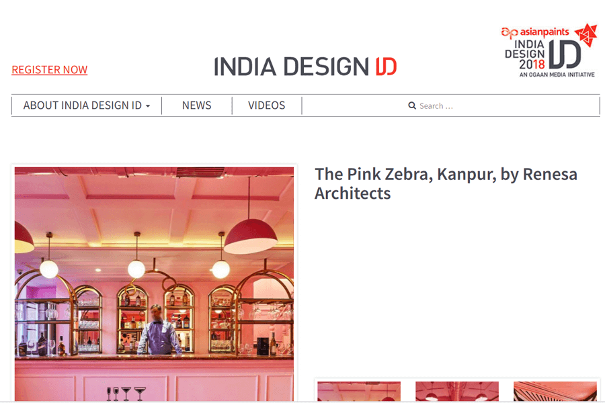Click the cocktail glasses icons on bar counter
Image resolution: width=605 pixels, height=403 pixels.
click(126, 394)
